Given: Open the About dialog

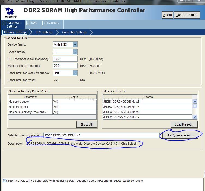Looking at the screenshot, I should click(x=167, y=15).
